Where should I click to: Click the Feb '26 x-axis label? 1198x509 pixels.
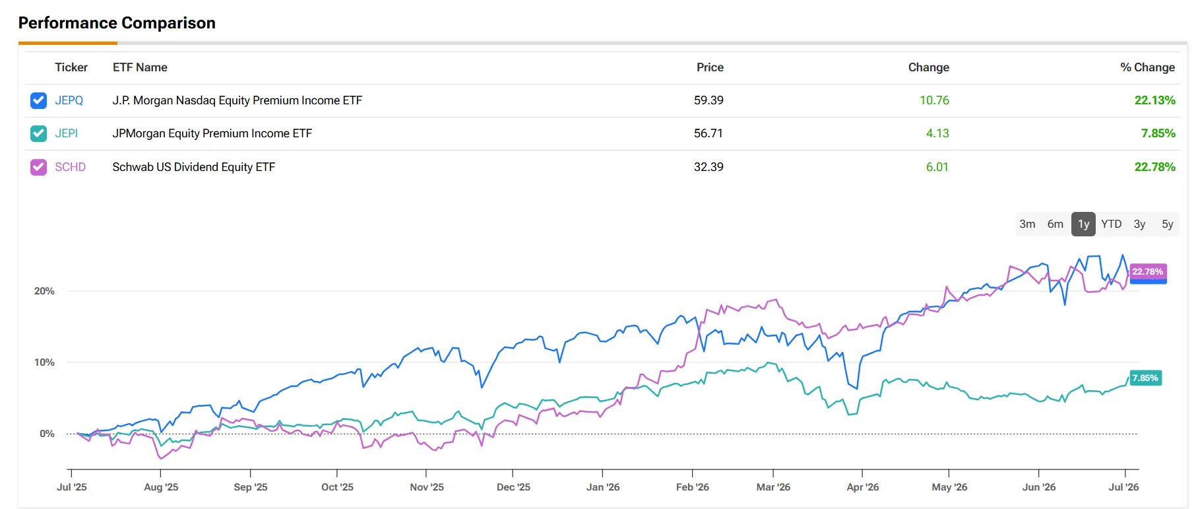tap(693, 487)
